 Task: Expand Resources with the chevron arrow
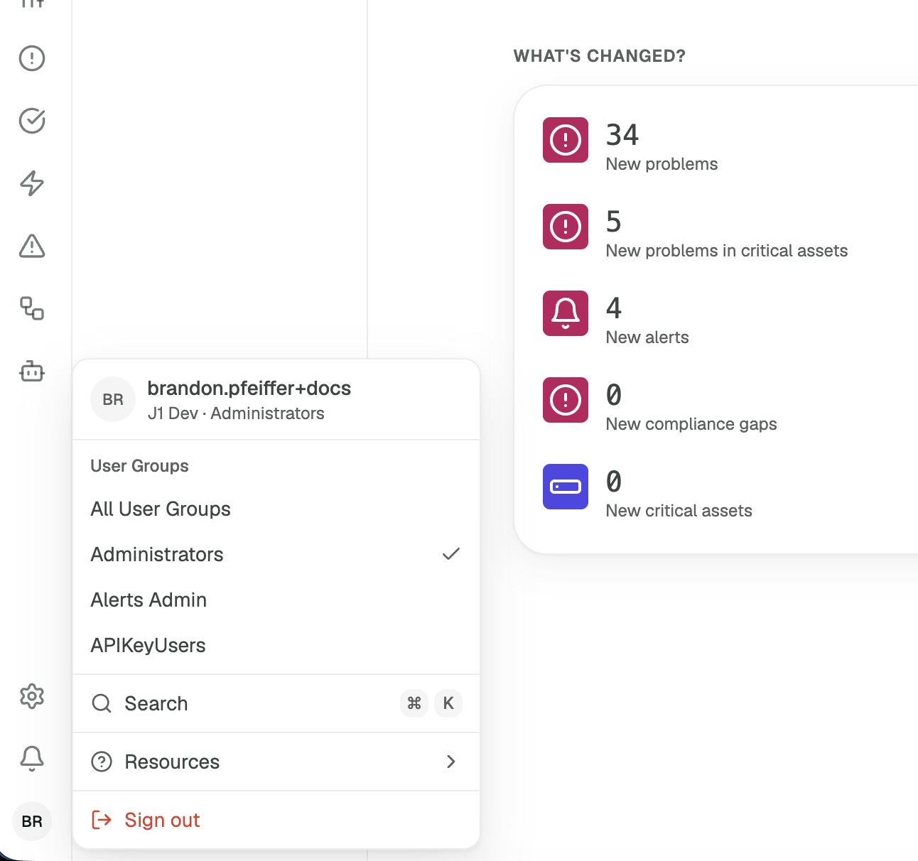(x=451, y=762)
